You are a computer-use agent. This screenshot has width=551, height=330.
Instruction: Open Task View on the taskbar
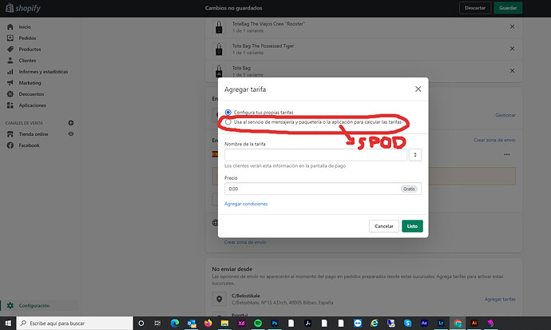click(x=157, y=323)
